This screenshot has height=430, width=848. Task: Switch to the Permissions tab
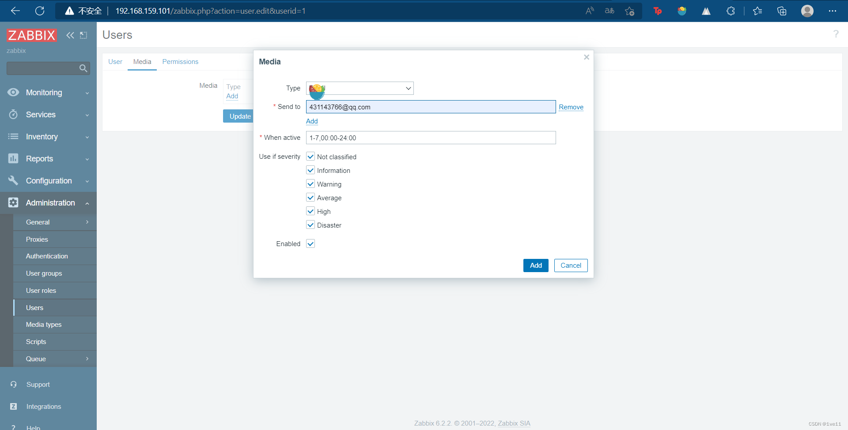point(180,62)
